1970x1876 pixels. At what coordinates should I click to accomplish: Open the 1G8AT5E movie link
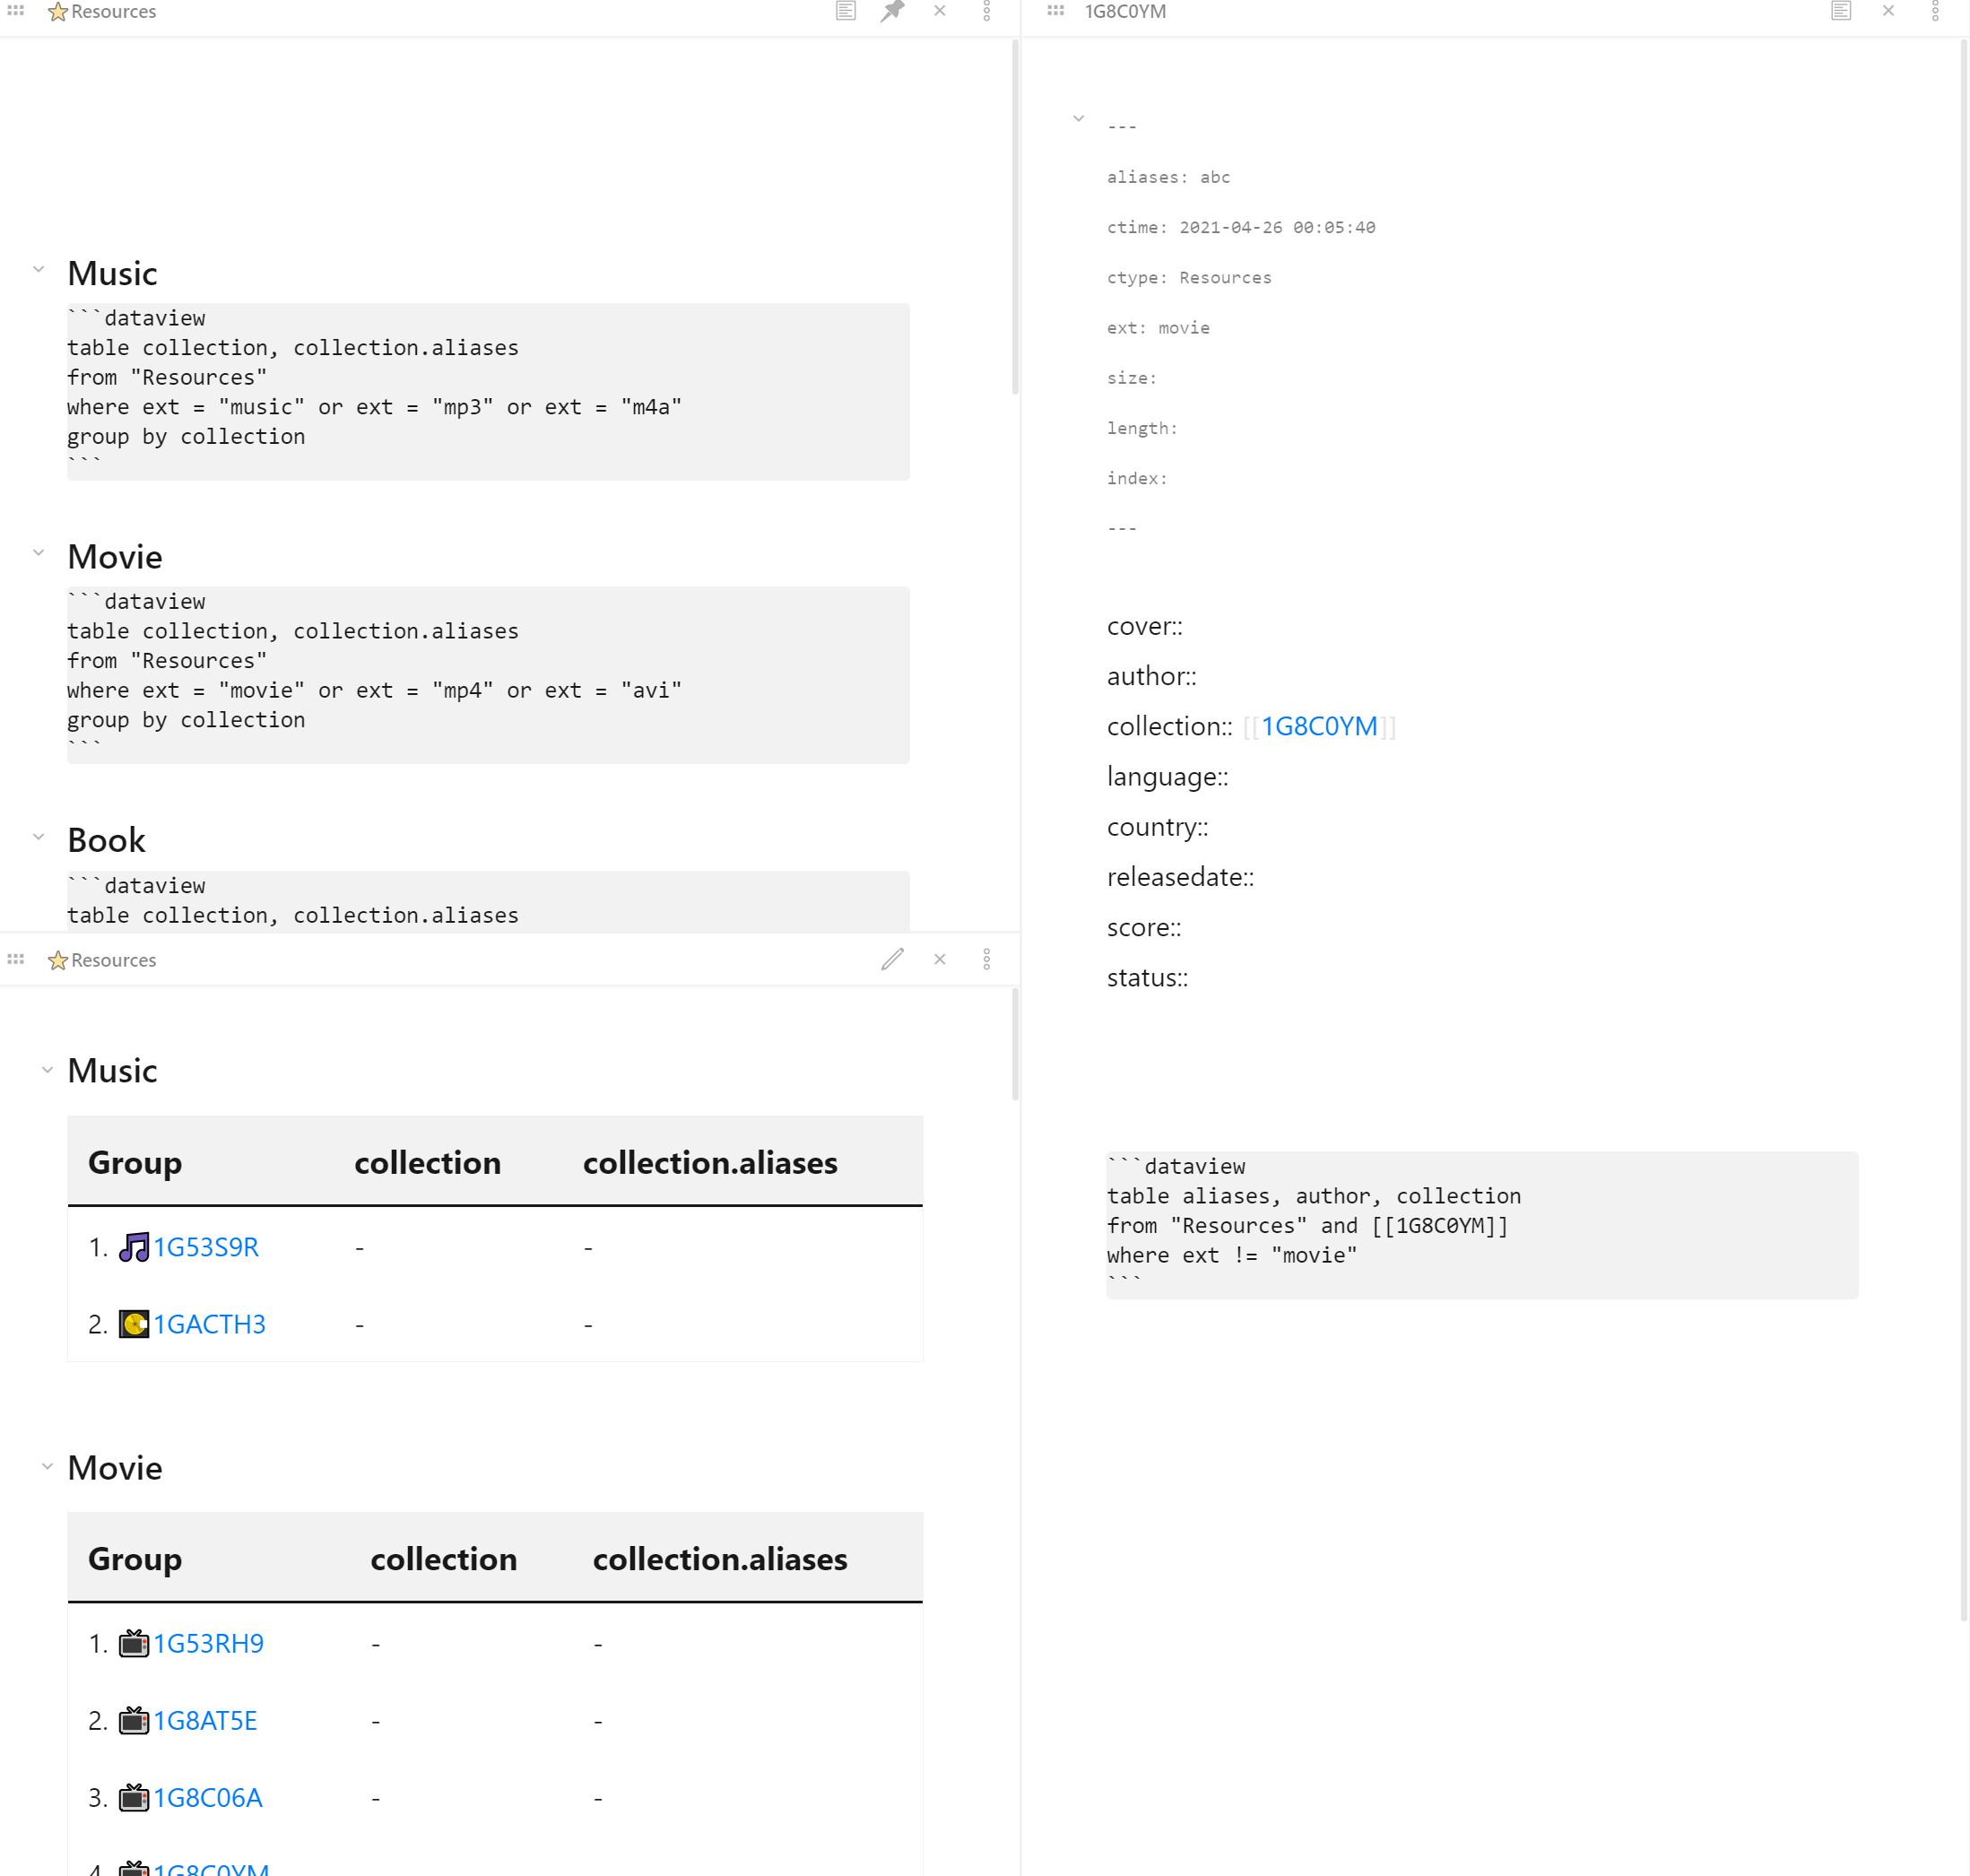click(204, 1720)
